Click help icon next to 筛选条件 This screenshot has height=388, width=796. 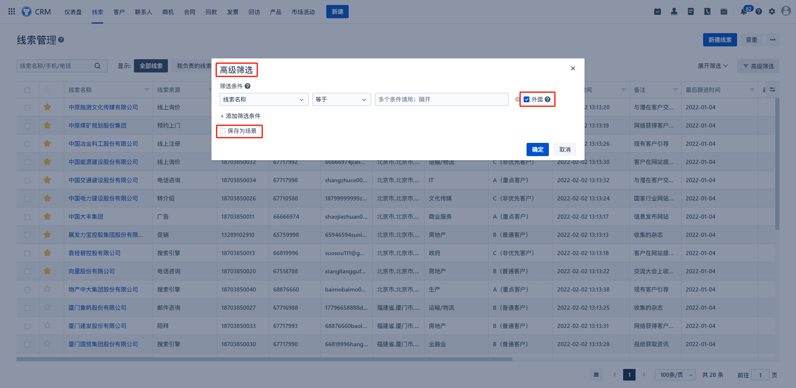pos(248,86)
